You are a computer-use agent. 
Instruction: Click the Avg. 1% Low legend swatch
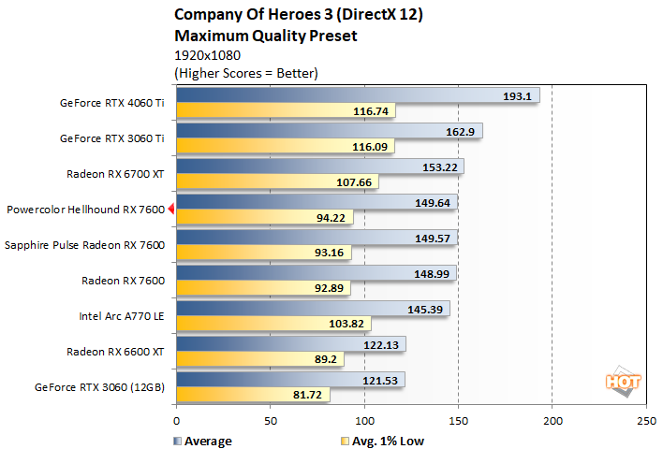(x=345, y=441)
